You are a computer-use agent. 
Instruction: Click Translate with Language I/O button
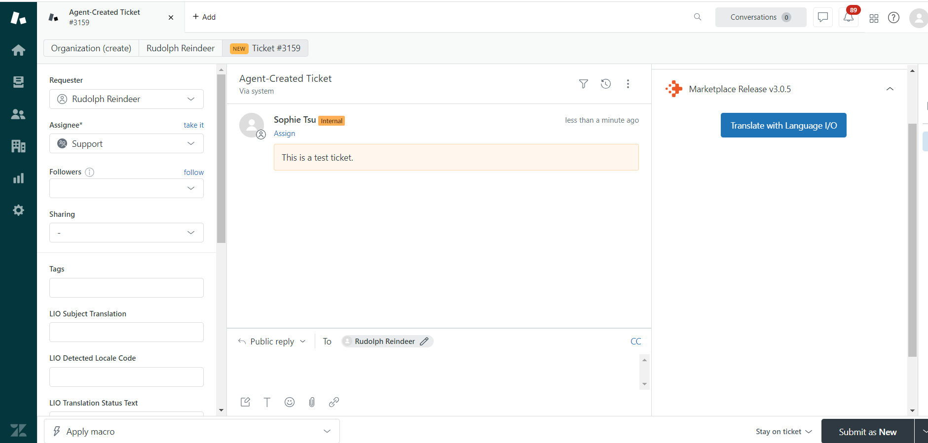tap(783, 126)
